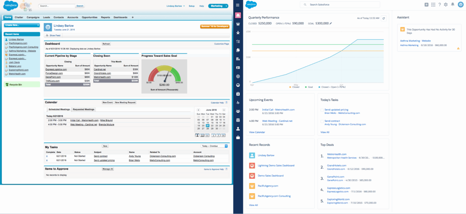This screenshot has width=466, height=214.
Task: Open View All under Today's Tasks
Action: [x=325, y=132]
